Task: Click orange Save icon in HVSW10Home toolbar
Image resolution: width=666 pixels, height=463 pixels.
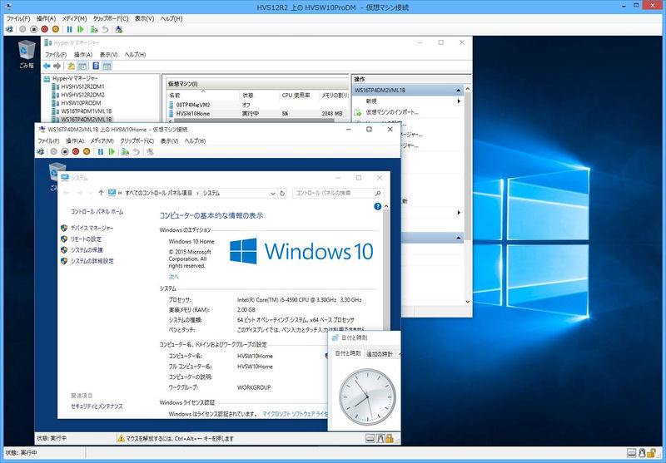Action: pos(87,151)
